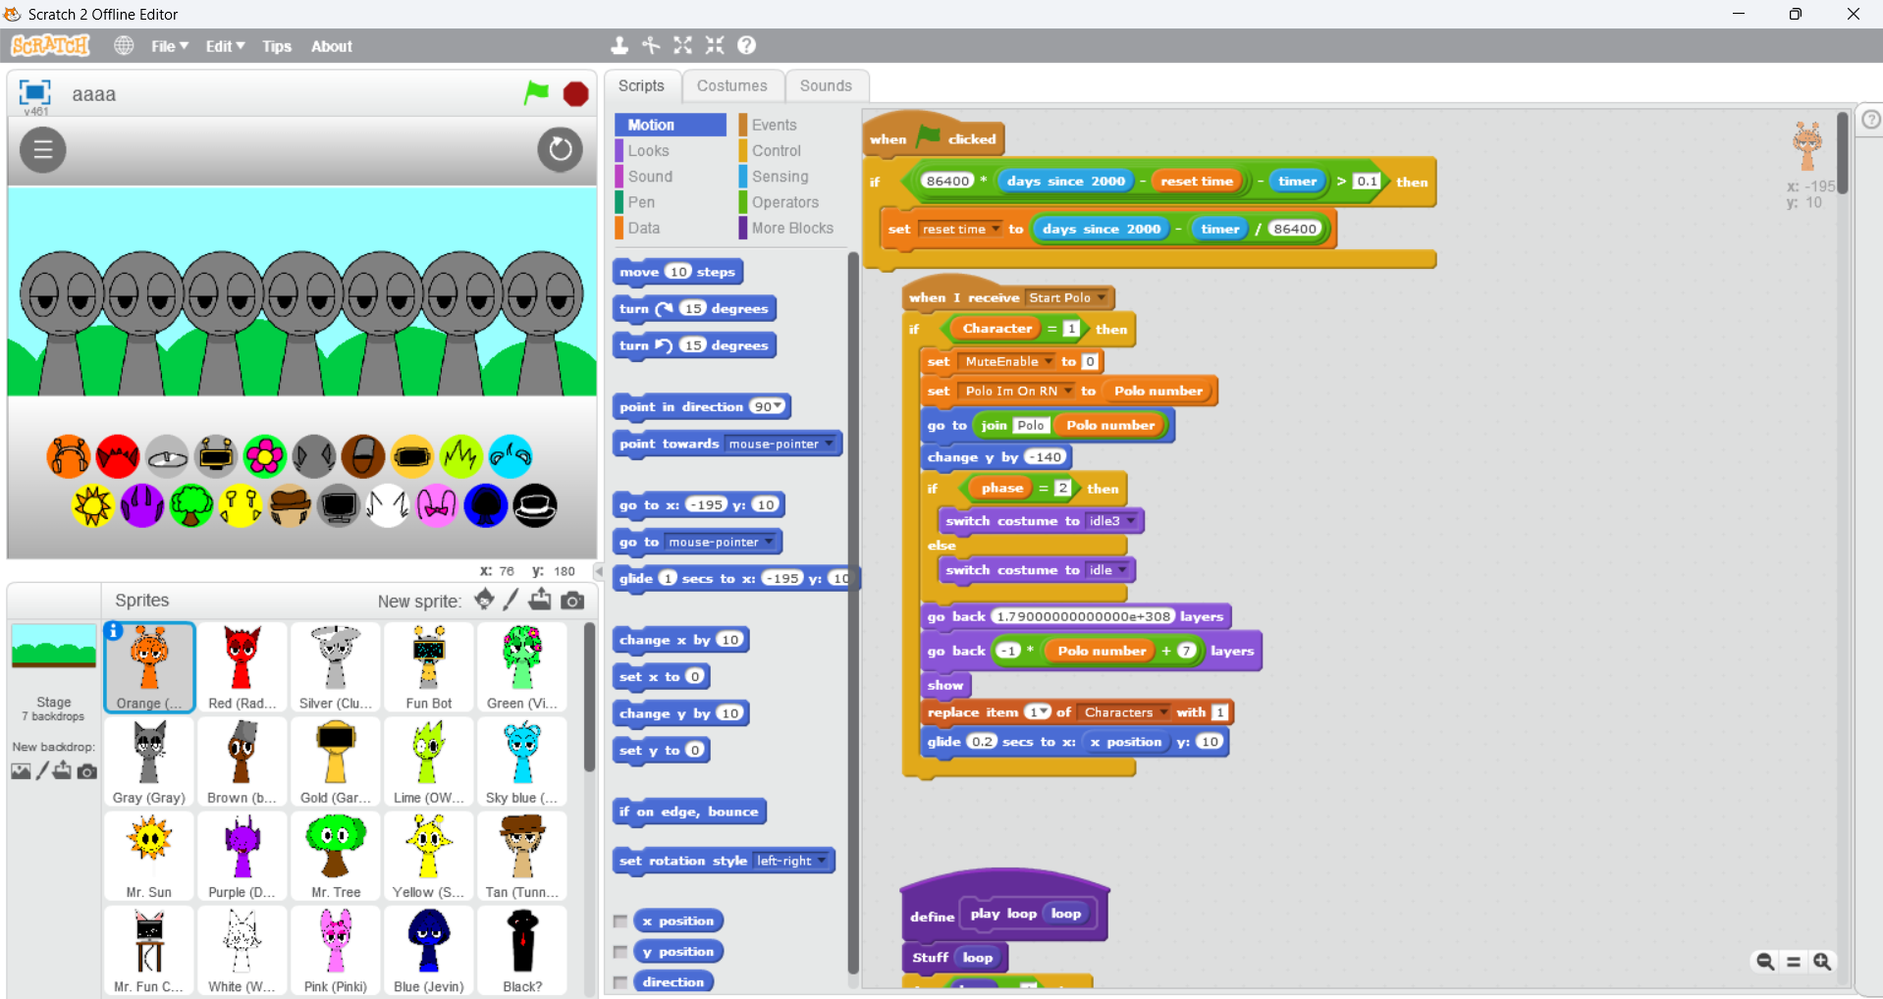Open the About menu
Screen dimensions: 1883x999
[332, 46]
